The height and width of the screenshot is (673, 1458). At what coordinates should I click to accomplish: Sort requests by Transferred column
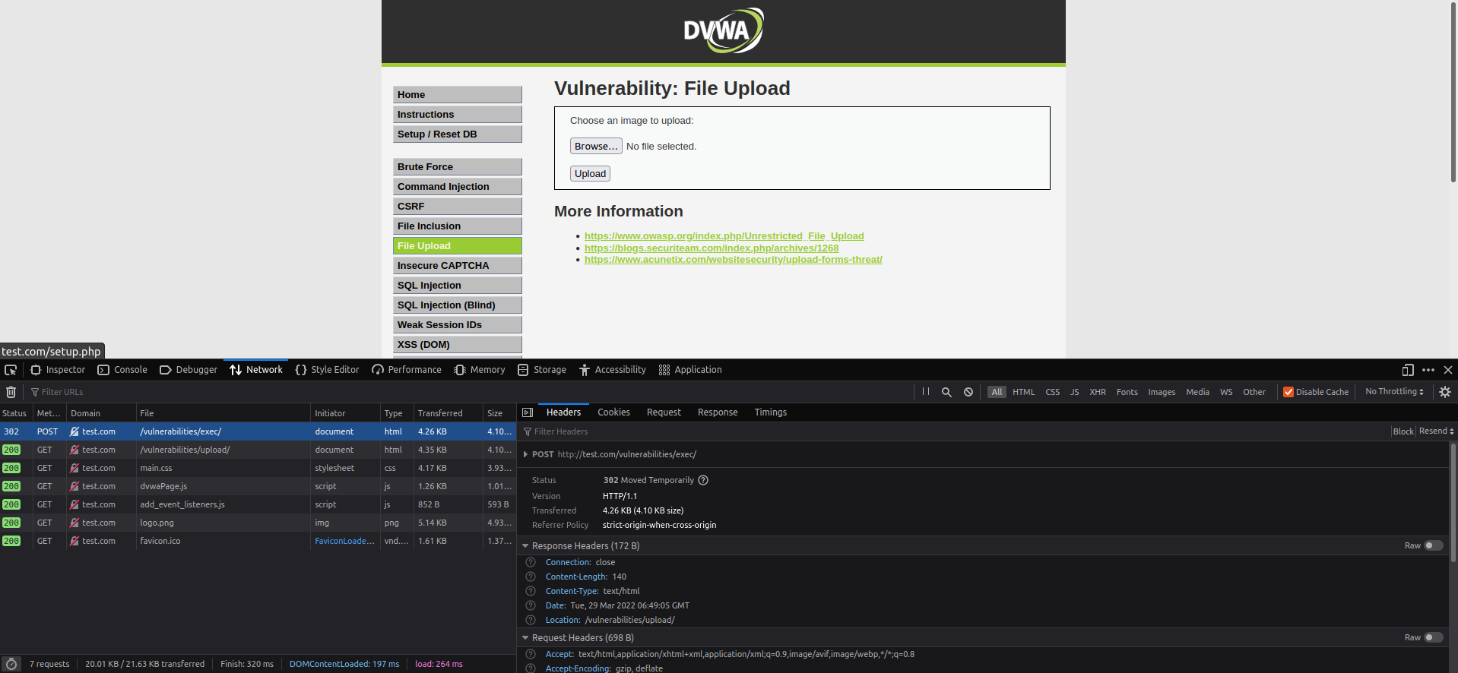point(448,413)
